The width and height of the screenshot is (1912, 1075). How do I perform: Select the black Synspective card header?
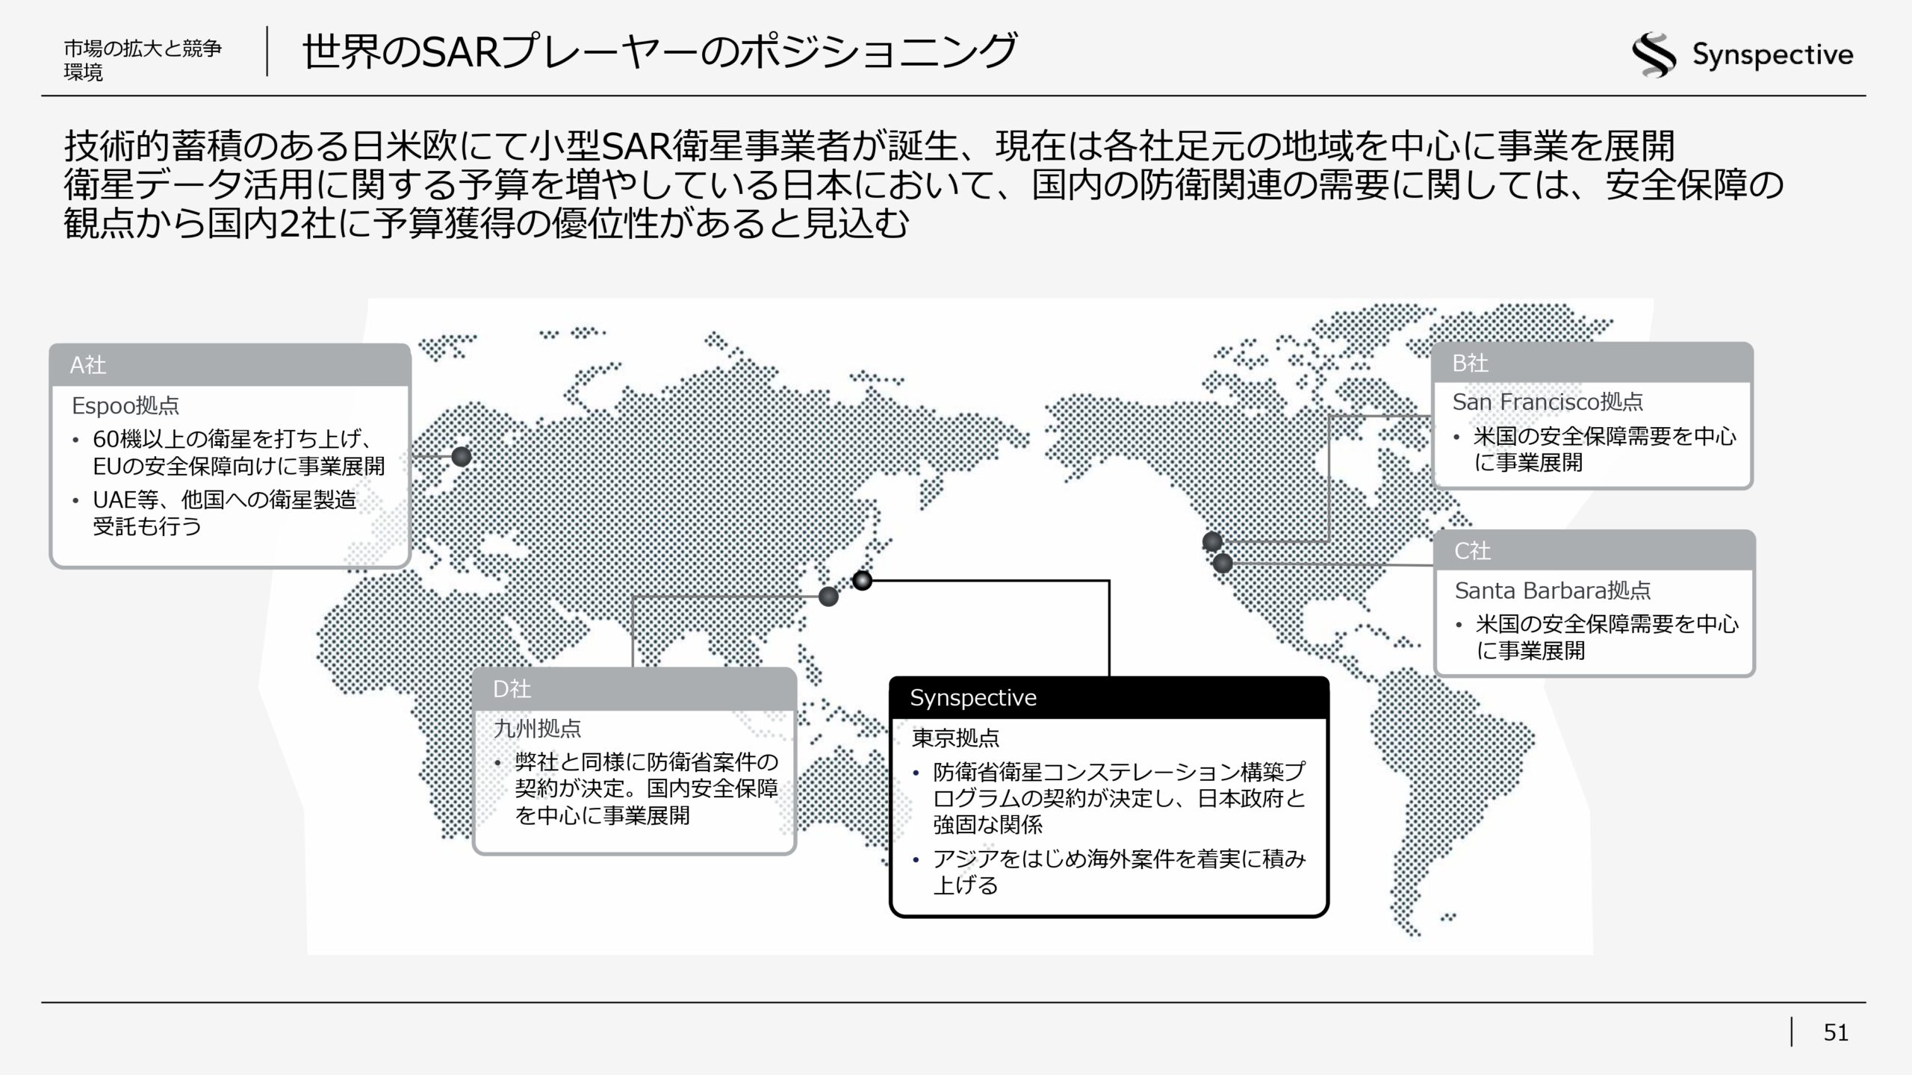click(x=1109, y=698)
